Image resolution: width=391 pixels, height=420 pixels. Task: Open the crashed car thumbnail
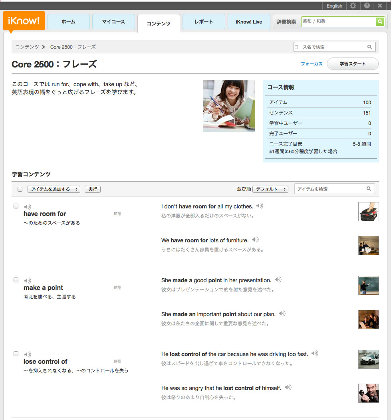[369, 359]
